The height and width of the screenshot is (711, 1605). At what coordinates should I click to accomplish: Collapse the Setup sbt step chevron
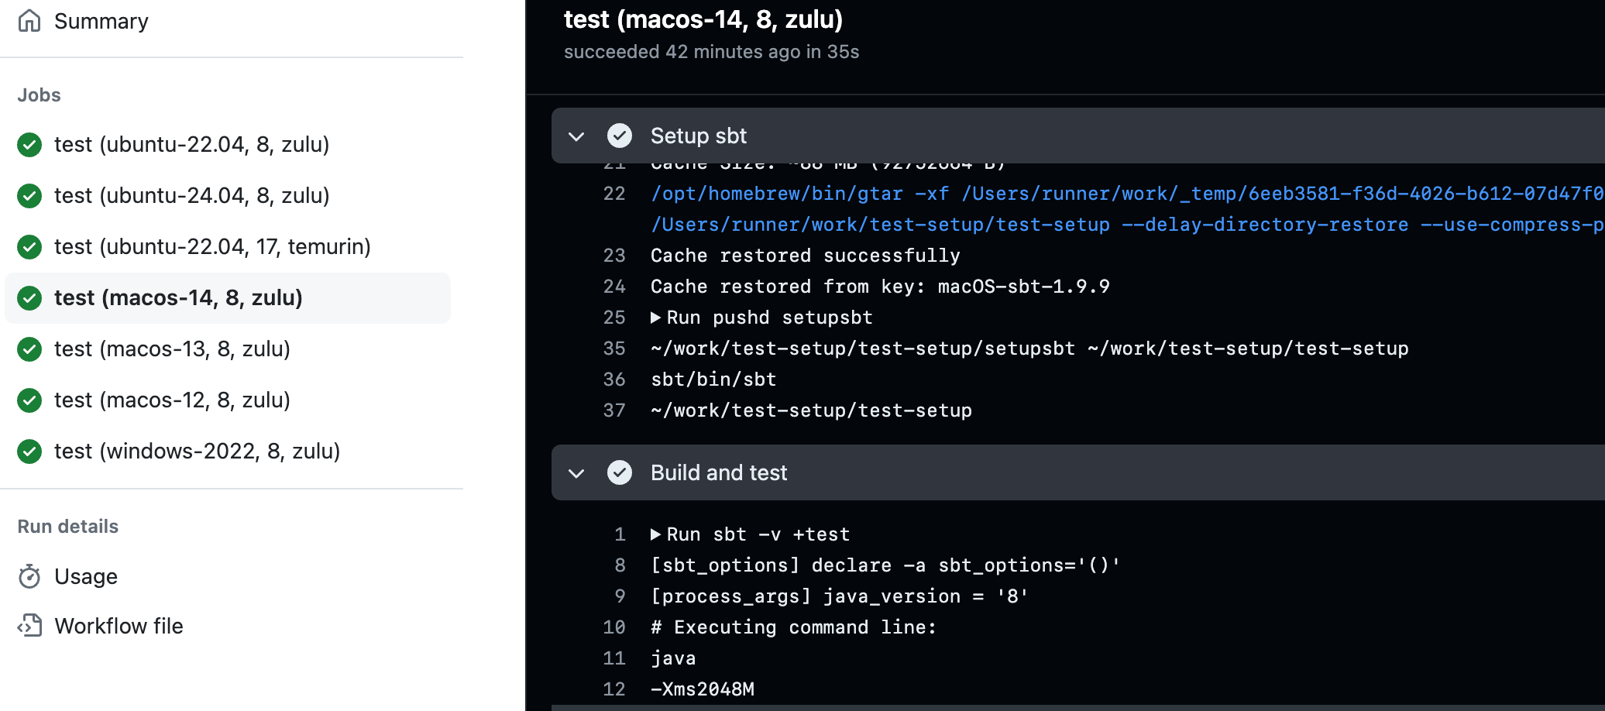coord(576,136)
